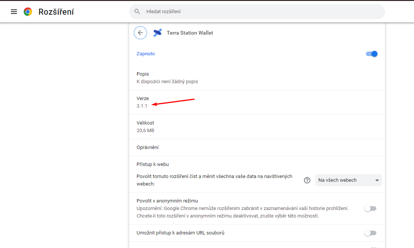Image resolution: width=414 pixels, height=248 pixels.
Task: Click the 'K dispozici není žádný popis' text
Action: 167,82
